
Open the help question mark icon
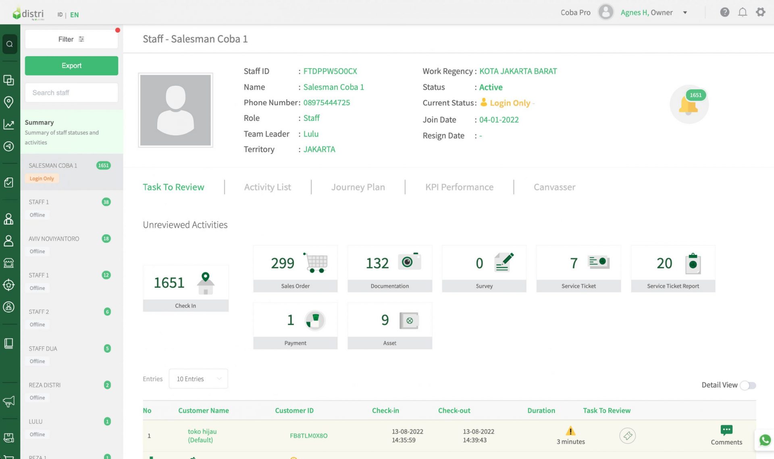pos(724,12)
